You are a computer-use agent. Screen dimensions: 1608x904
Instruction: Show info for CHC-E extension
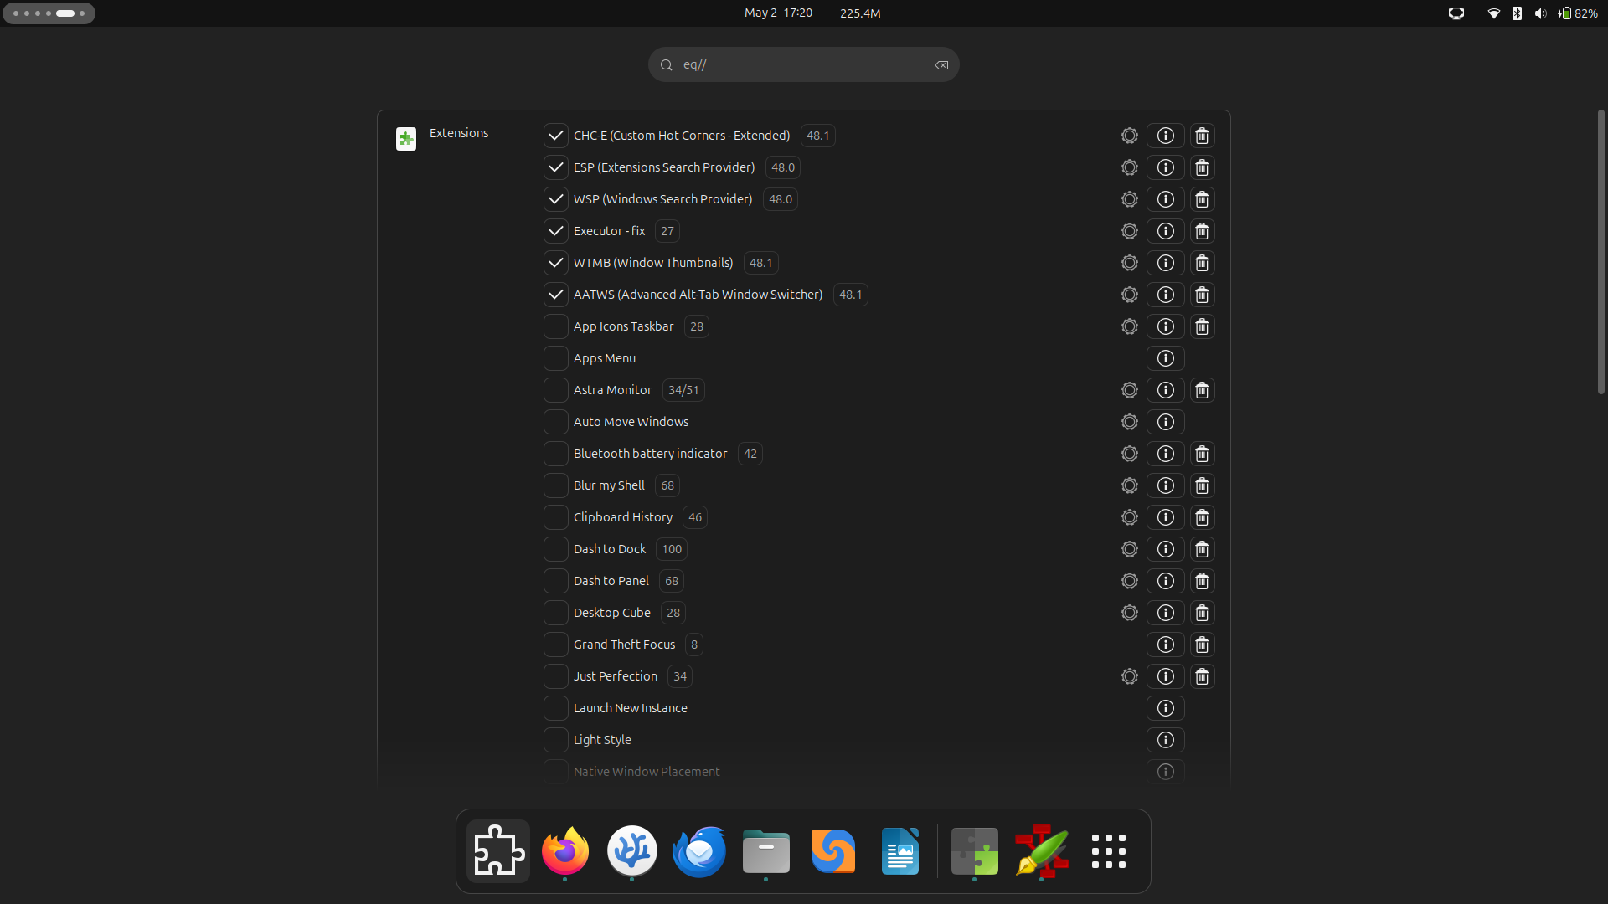tap(1165, 136)
